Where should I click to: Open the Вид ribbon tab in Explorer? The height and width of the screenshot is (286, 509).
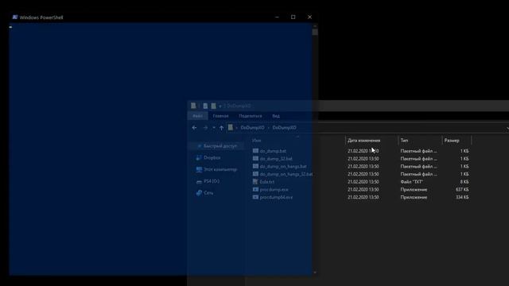(276, 116)
